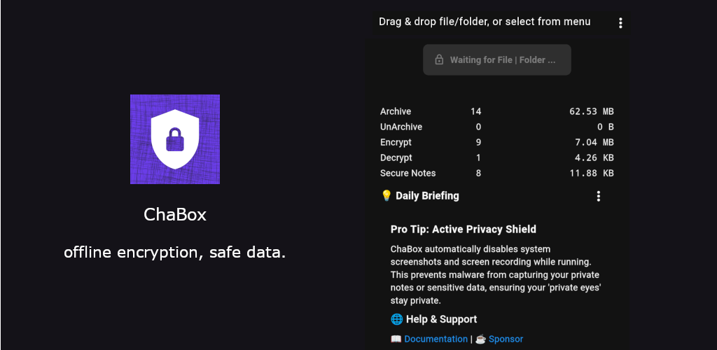This screenshot has width=717, height=350.
Task: Click the ChaBox shield lock logo
Action: [x=175, y=139]
